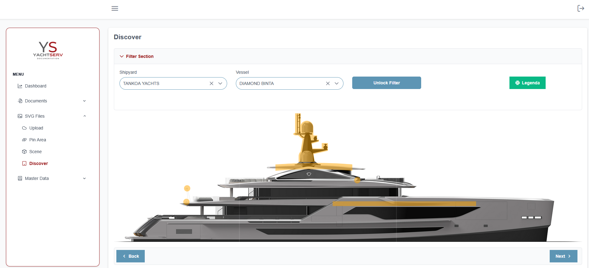Open the Shipyard dropdown arrow
The width and height of the screenshot is (589, 268).
(x=220, y=83)
